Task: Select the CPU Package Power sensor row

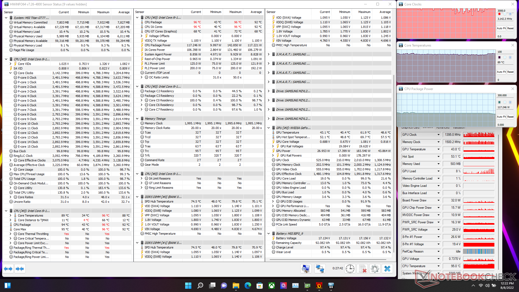Action: point(157,45)
